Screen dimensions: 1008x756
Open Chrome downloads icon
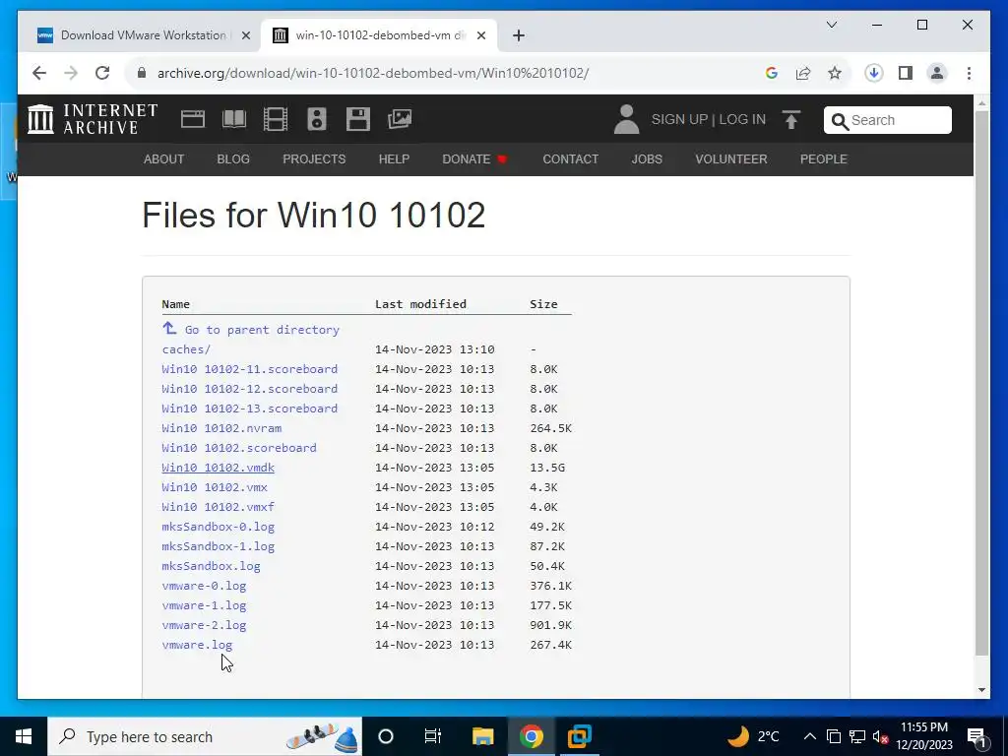click(x=873, y=73)
